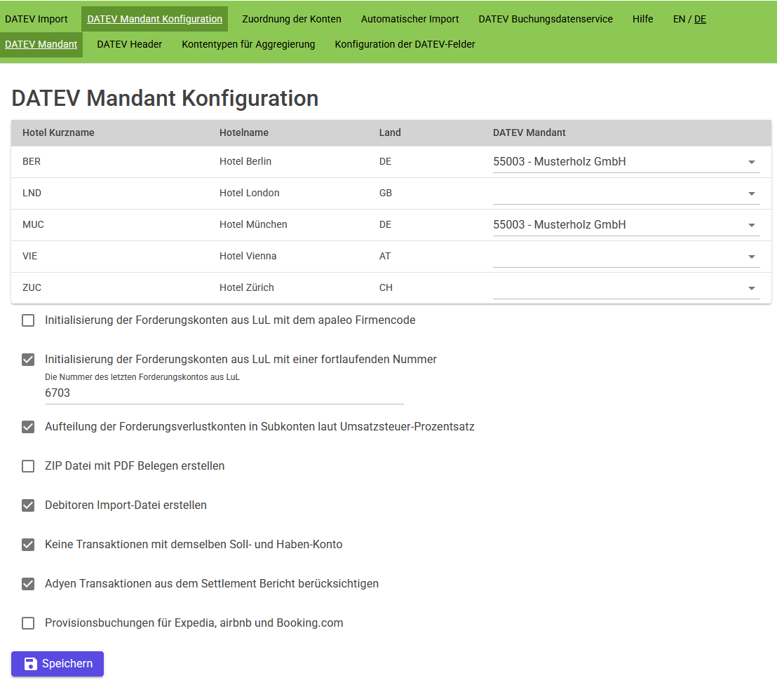Open Zuordnung der Konten menu
Screen dimensions: 777x680
pos(292,19)
